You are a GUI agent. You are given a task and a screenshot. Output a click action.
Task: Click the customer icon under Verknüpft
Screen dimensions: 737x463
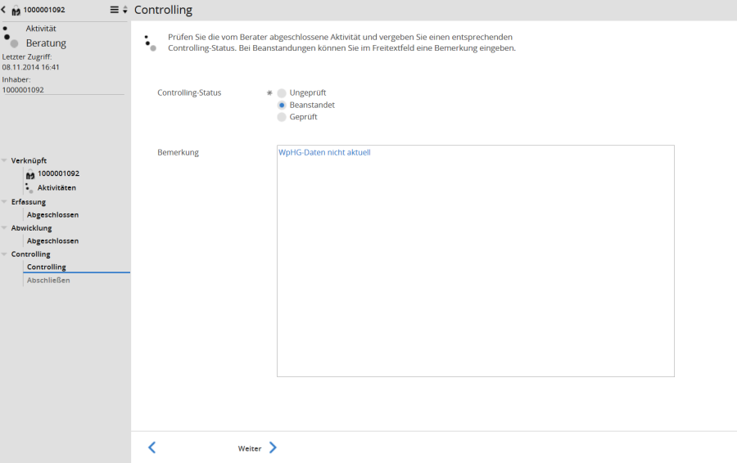[x=30, y=174]
